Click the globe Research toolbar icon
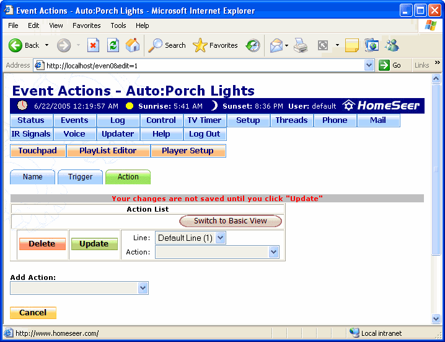This screenshot has width=445, height=342. (372, 45)
